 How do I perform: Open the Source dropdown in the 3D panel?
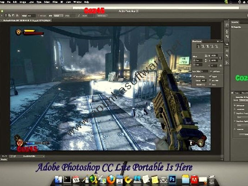tap(244, 100)
